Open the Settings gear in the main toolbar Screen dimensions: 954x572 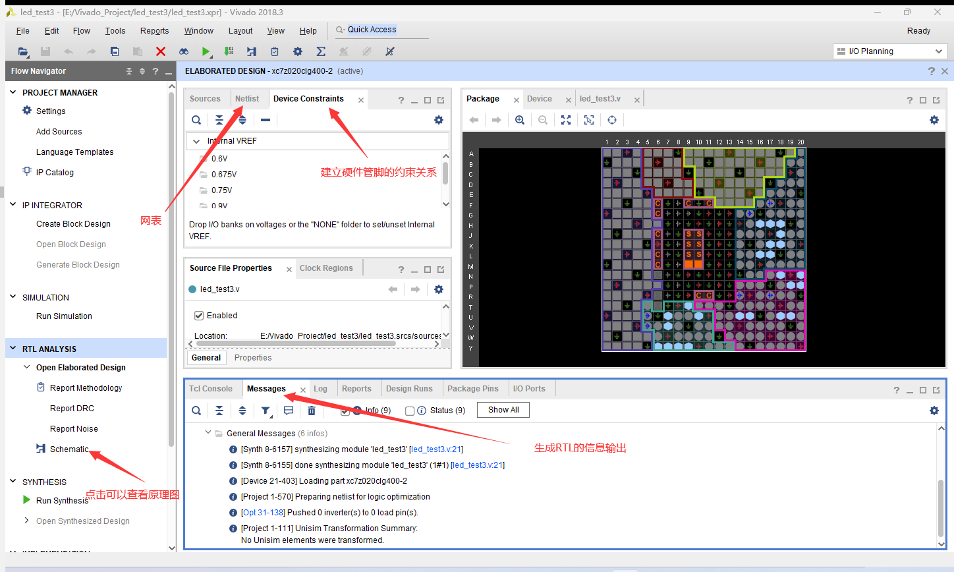[x=298, y=51]
